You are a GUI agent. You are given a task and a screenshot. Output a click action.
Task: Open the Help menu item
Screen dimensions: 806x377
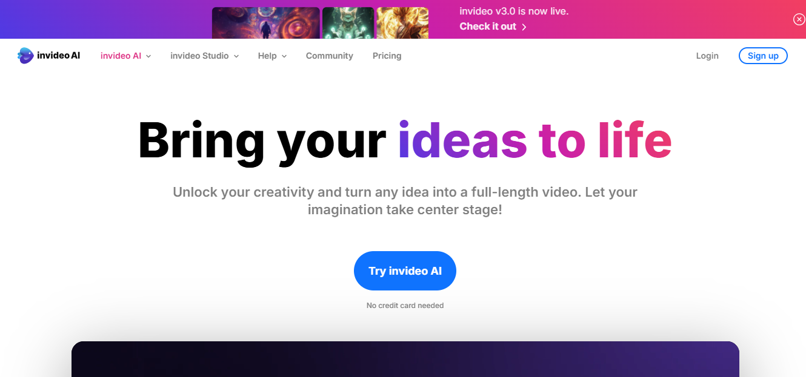(267, 56)
